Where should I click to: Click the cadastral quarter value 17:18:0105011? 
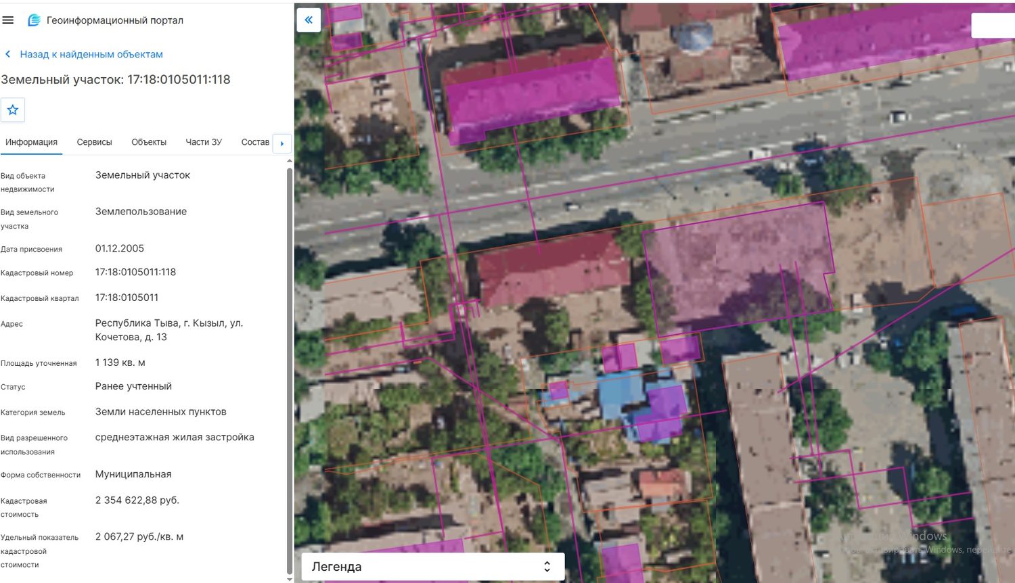pos(127,298)
